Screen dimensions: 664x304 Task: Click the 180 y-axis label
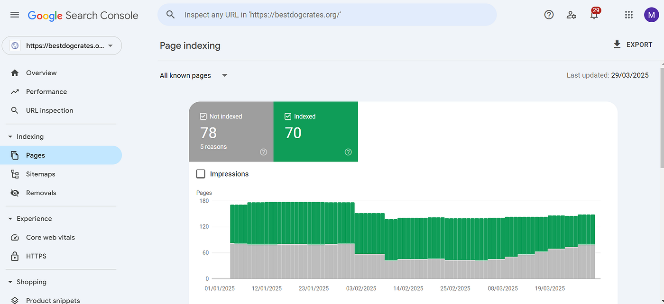coord(204,201)
